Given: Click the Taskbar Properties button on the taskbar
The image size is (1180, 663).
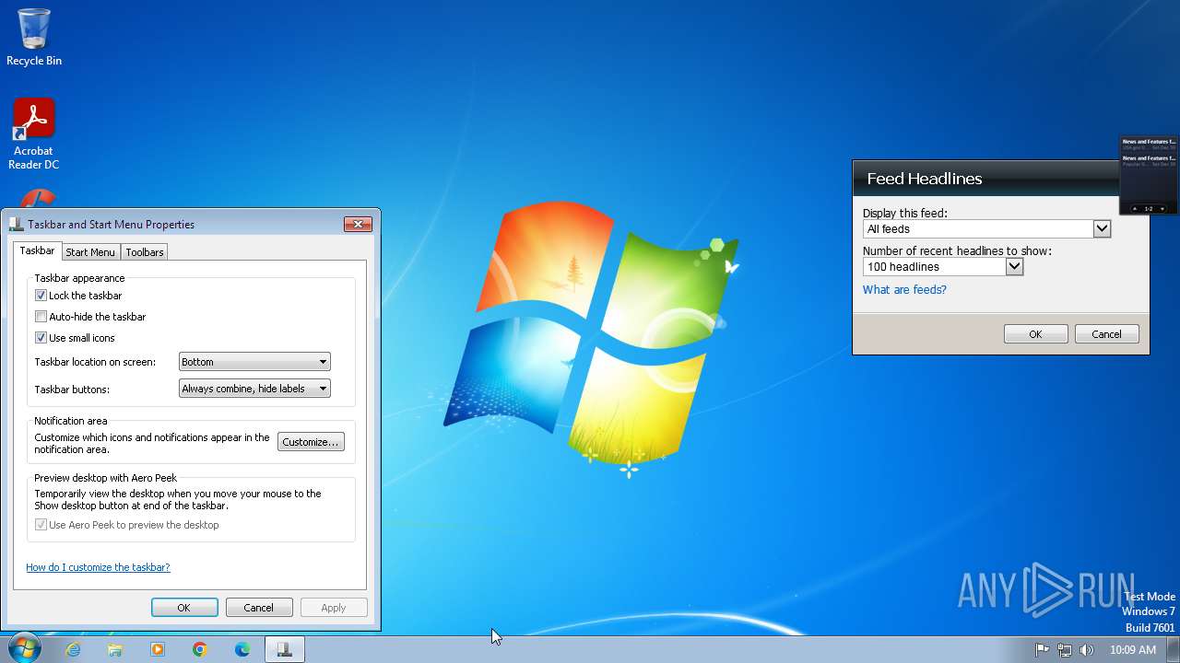Looking at the screenshot, I should tap(285, 649).
